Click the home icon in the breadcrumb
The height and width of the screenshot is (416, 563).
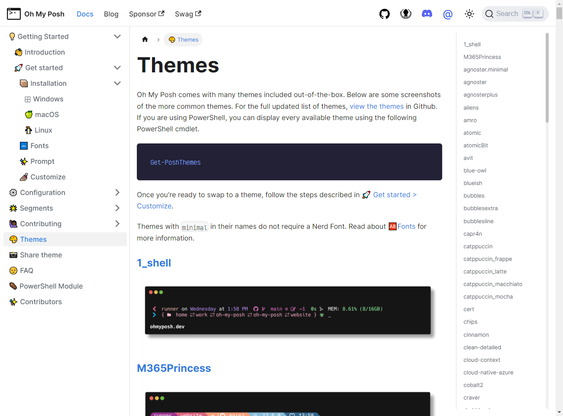coord(145,39)
